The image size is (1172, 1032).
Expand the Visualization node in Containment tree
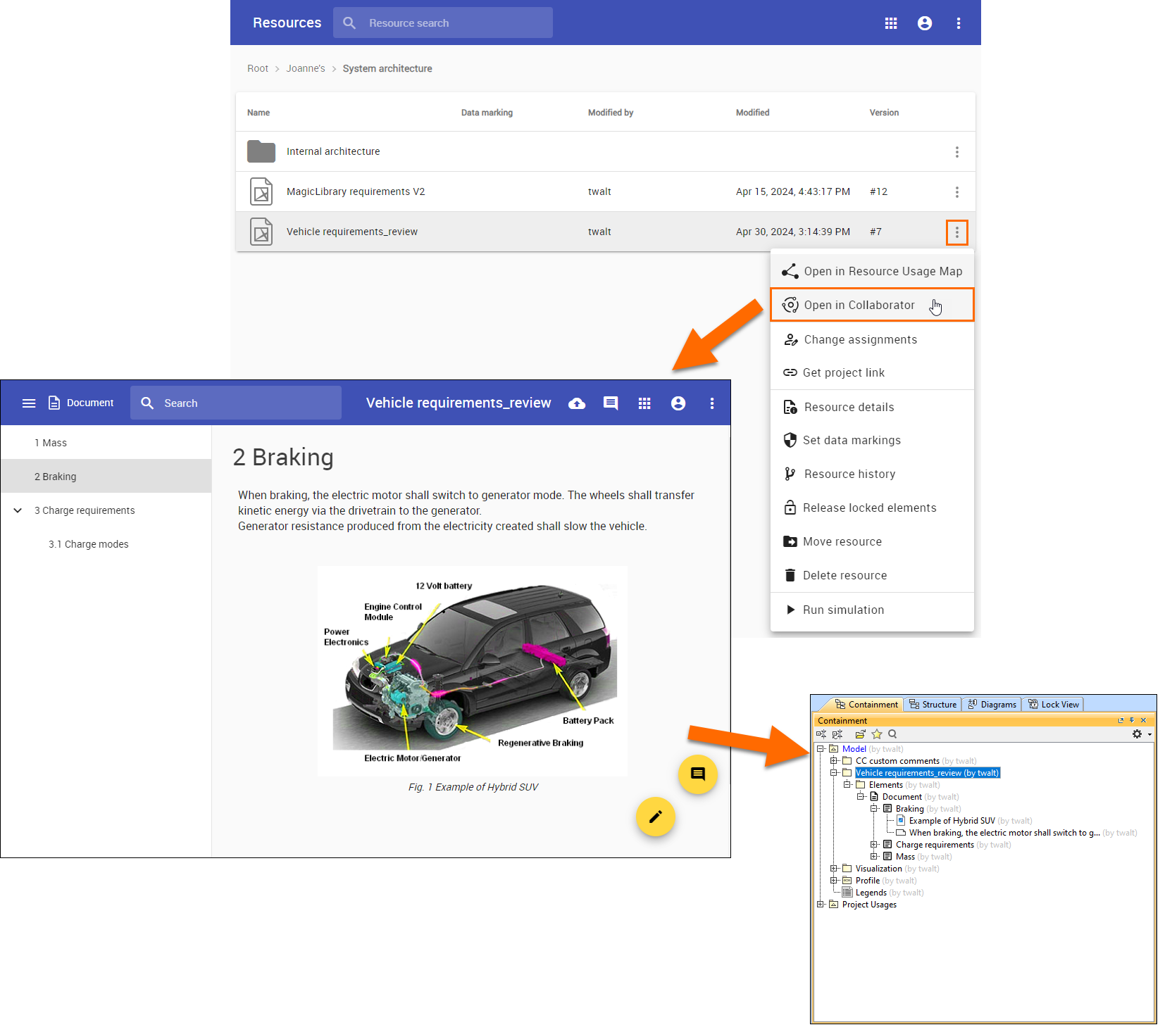click(834, 869)
